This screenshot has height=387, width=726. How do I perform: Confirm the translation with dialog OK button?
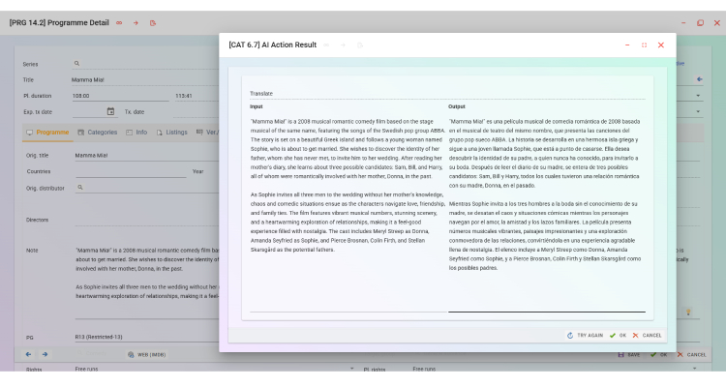(618, 335)
